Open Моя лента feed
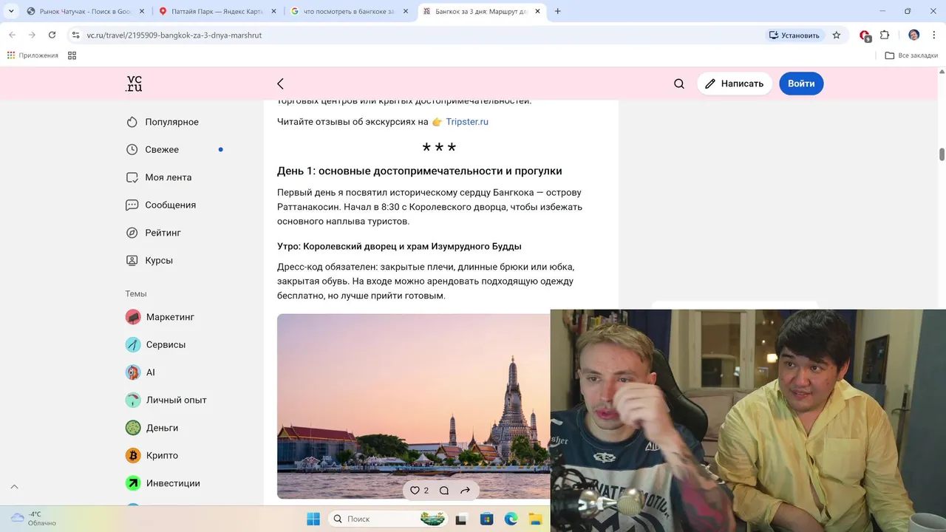Screen dimensions: 946x532 tap(158, 177)
